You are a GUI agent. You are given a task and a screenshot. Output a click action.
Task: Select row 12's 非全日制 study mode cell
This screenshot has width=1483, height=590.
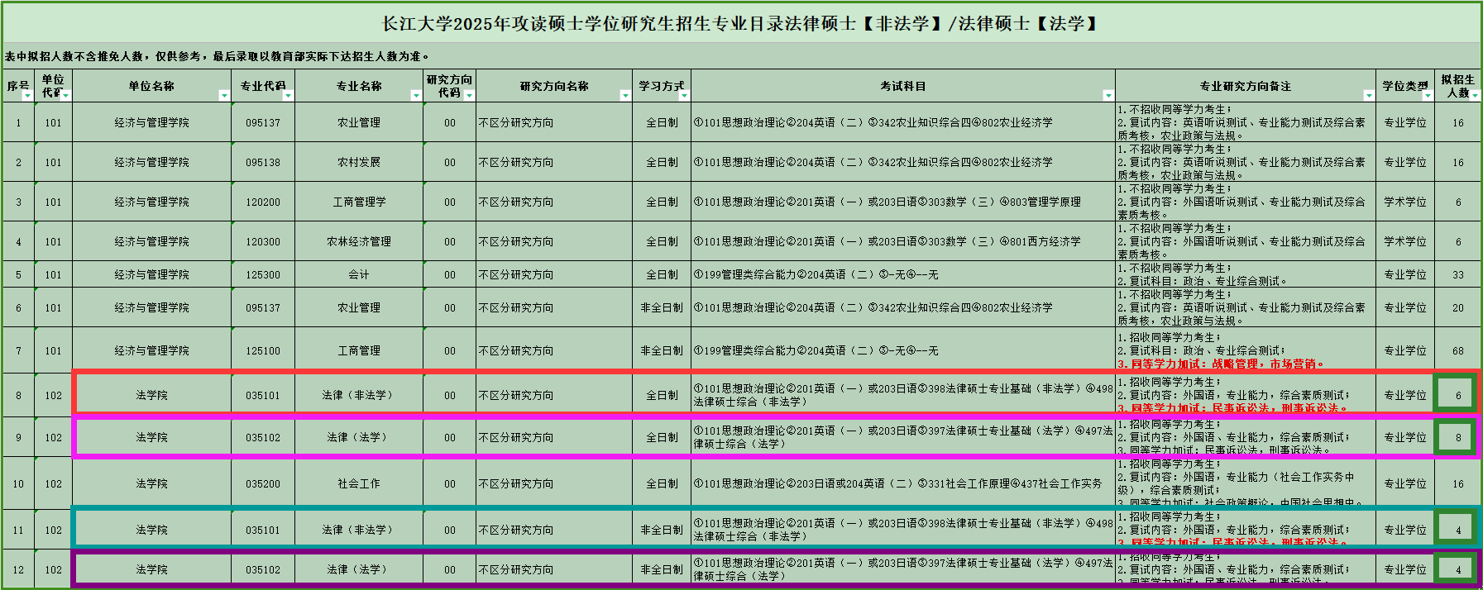click(x=662, y=569)
